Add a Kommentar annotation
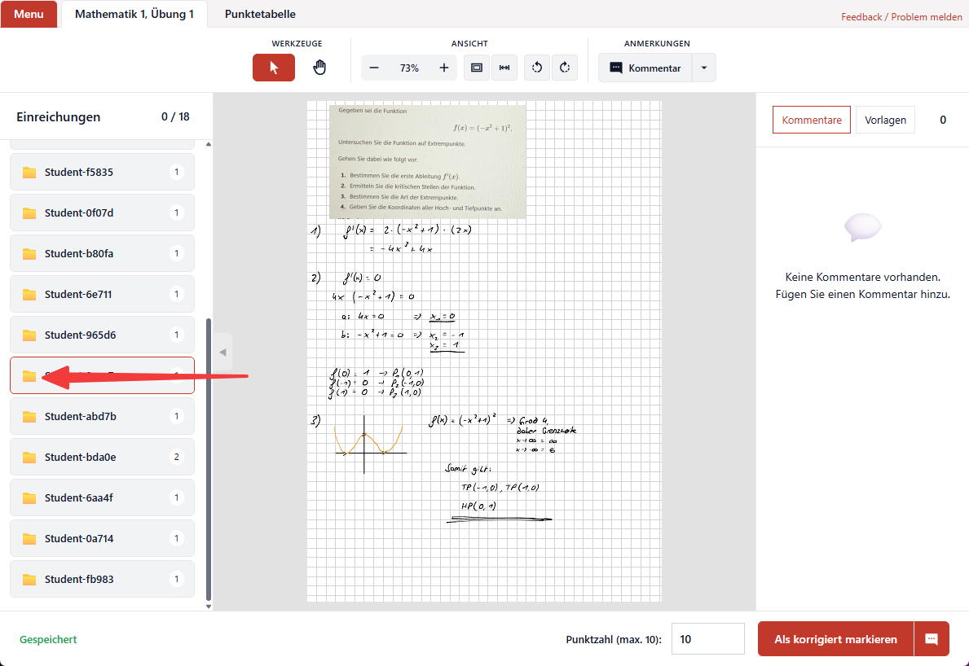 (645, 68)
